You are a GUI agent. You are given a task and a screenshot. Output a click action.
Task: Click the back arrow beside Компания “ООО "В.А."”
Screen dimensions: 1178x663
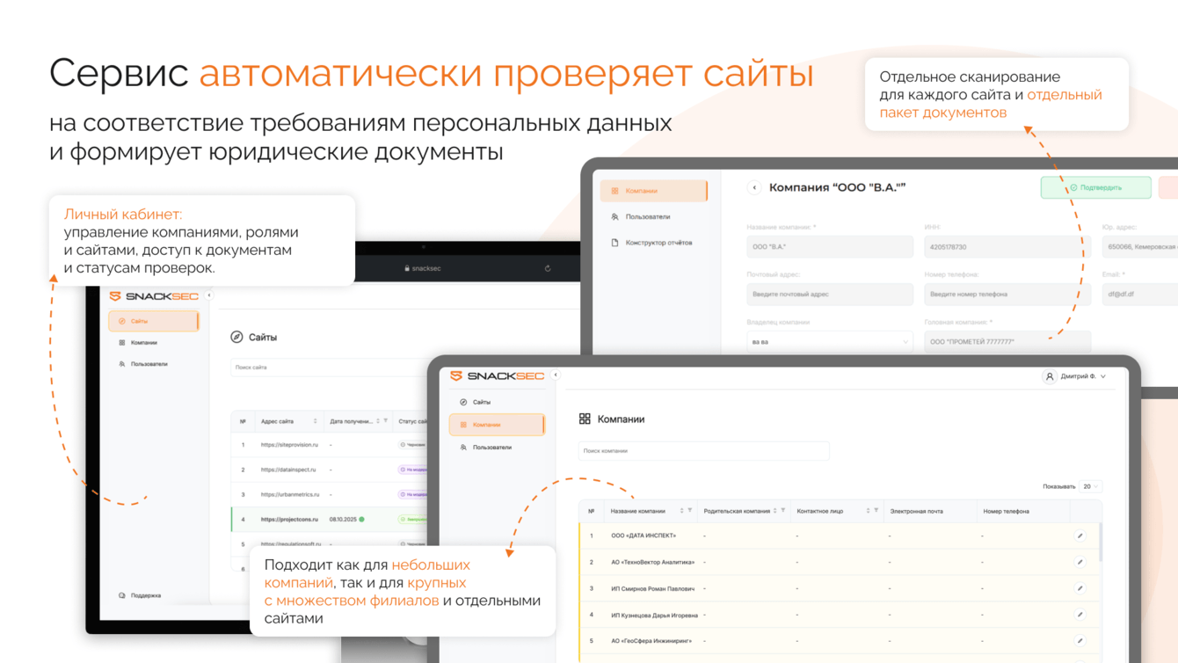point(754,187)
